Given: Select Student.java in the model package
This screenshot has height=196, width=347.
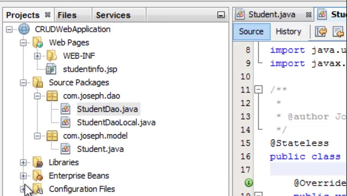Looking at the screenshot, I should tap(100, 149).
